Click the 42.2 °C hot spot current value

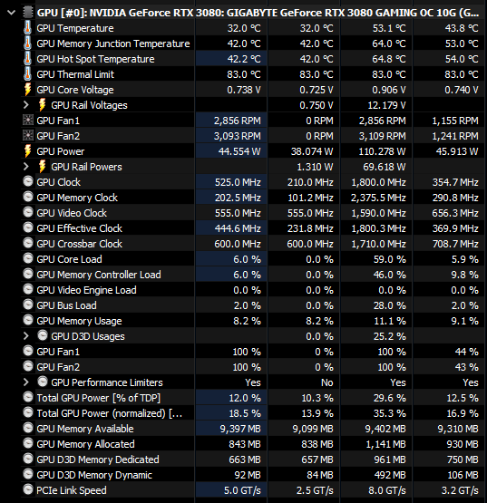point(244,59)
